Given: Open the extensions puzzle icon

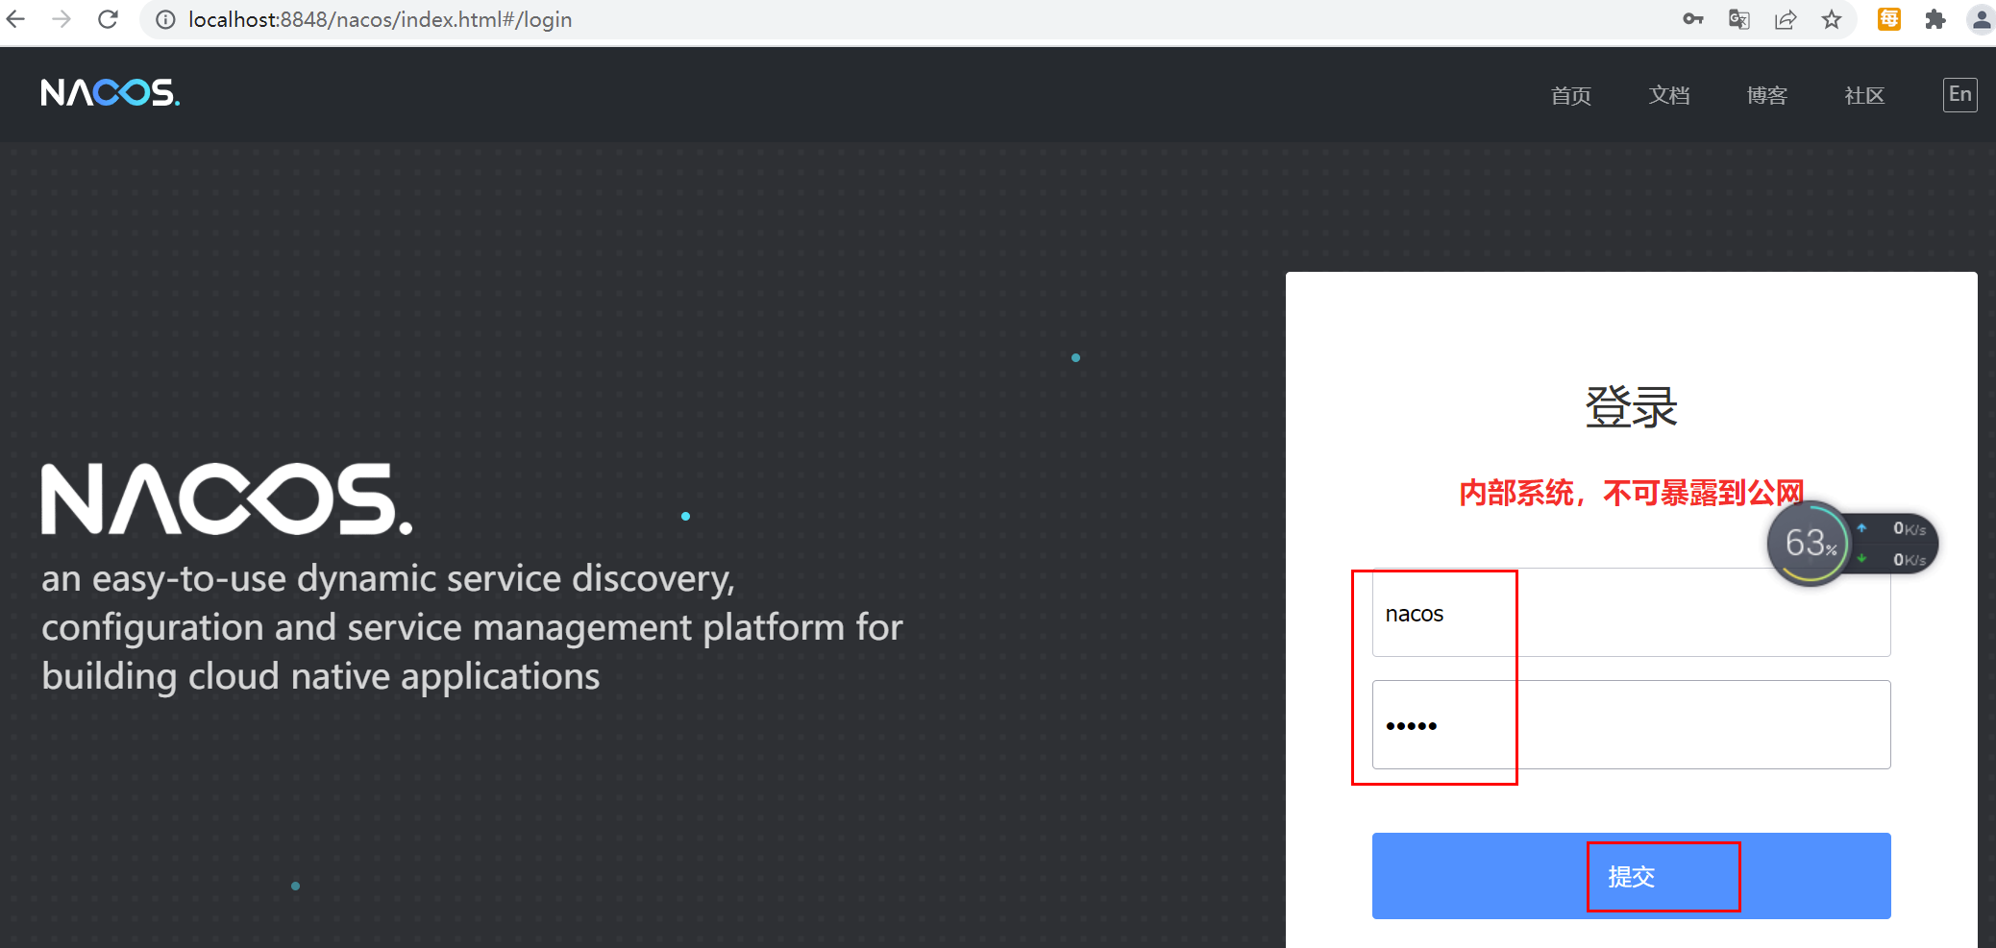Looking at the screenshot, I should (1935, 19).
